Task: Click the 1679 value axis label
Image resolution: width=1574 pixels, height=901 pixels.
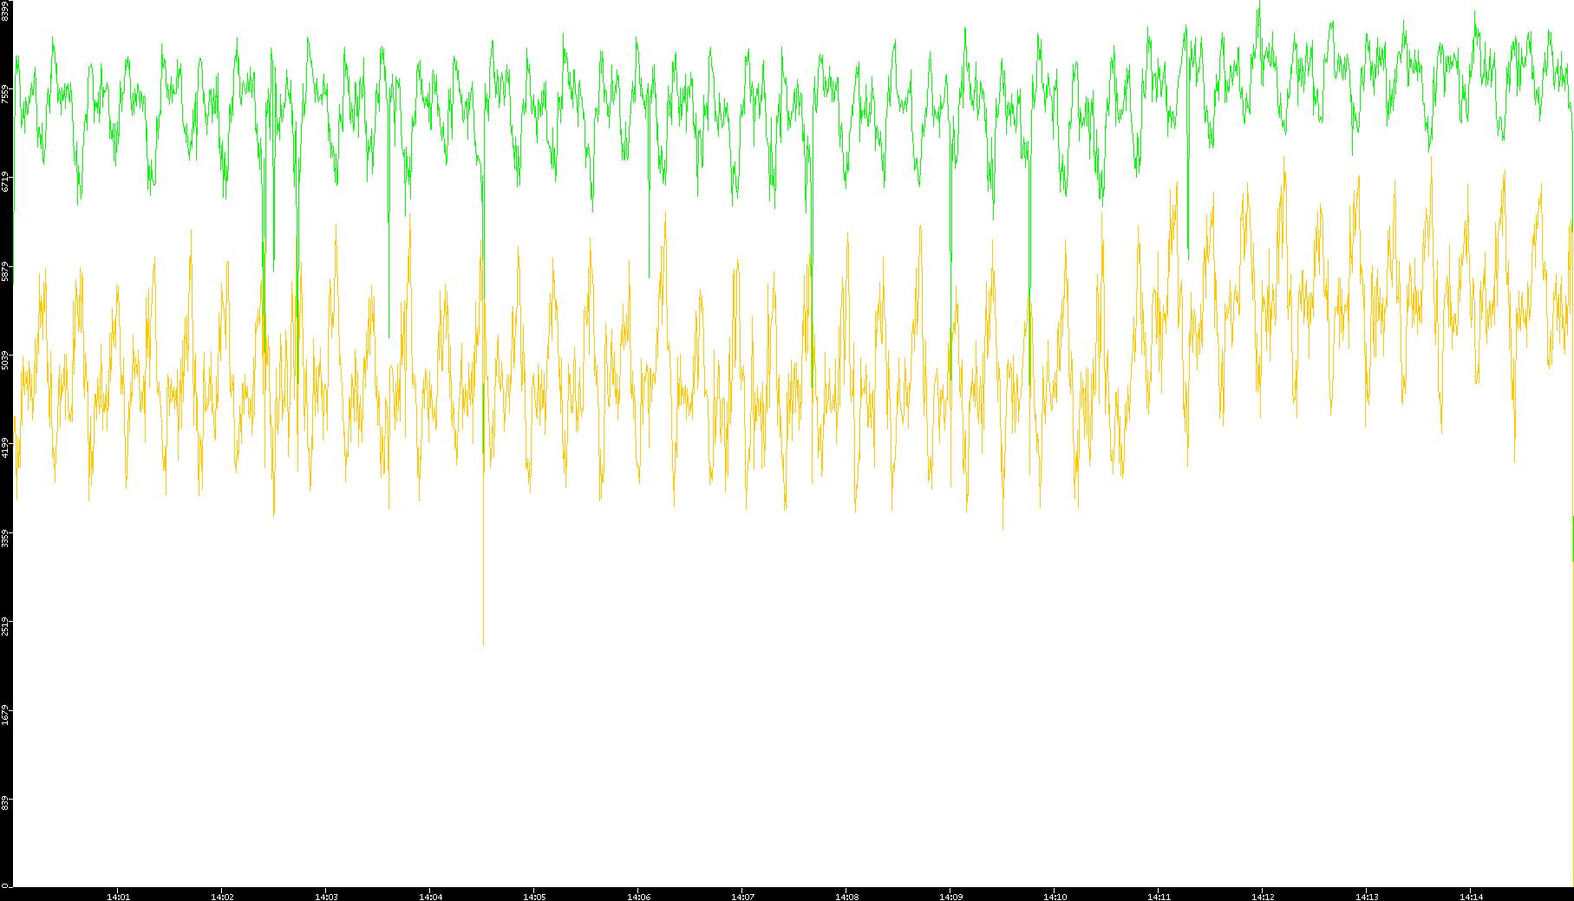Action: 5,715
